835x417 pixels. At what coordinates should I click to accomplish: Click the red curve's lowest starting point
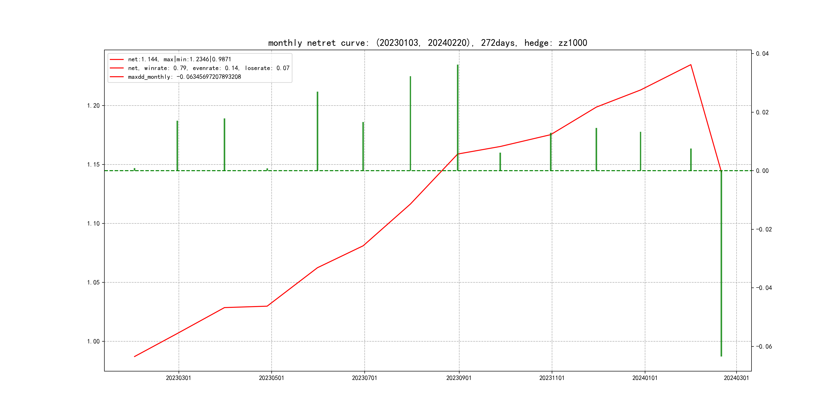click(135, 357)
